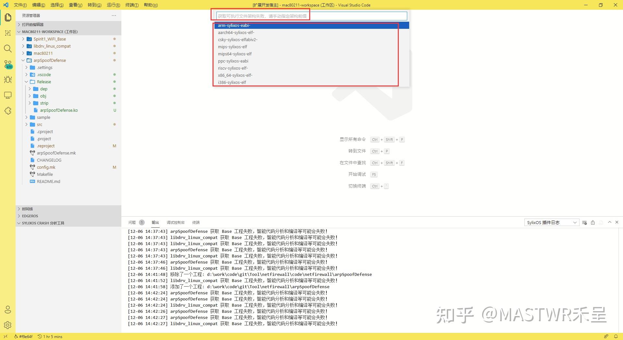Screen dimensions: 623x340
Task: Open the Extensions puzzle icon
Action: point(8,111)
